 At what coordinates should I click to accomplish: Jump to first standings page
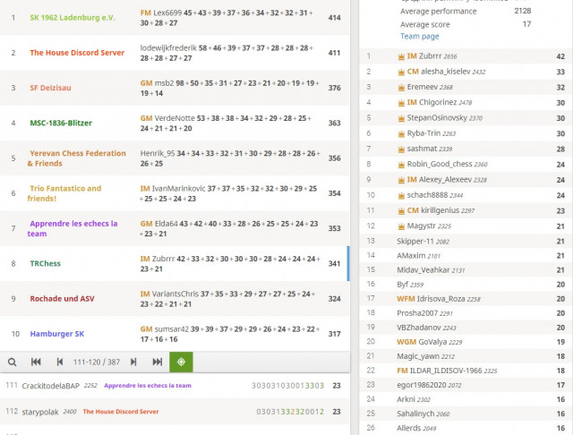pos(36,362)
